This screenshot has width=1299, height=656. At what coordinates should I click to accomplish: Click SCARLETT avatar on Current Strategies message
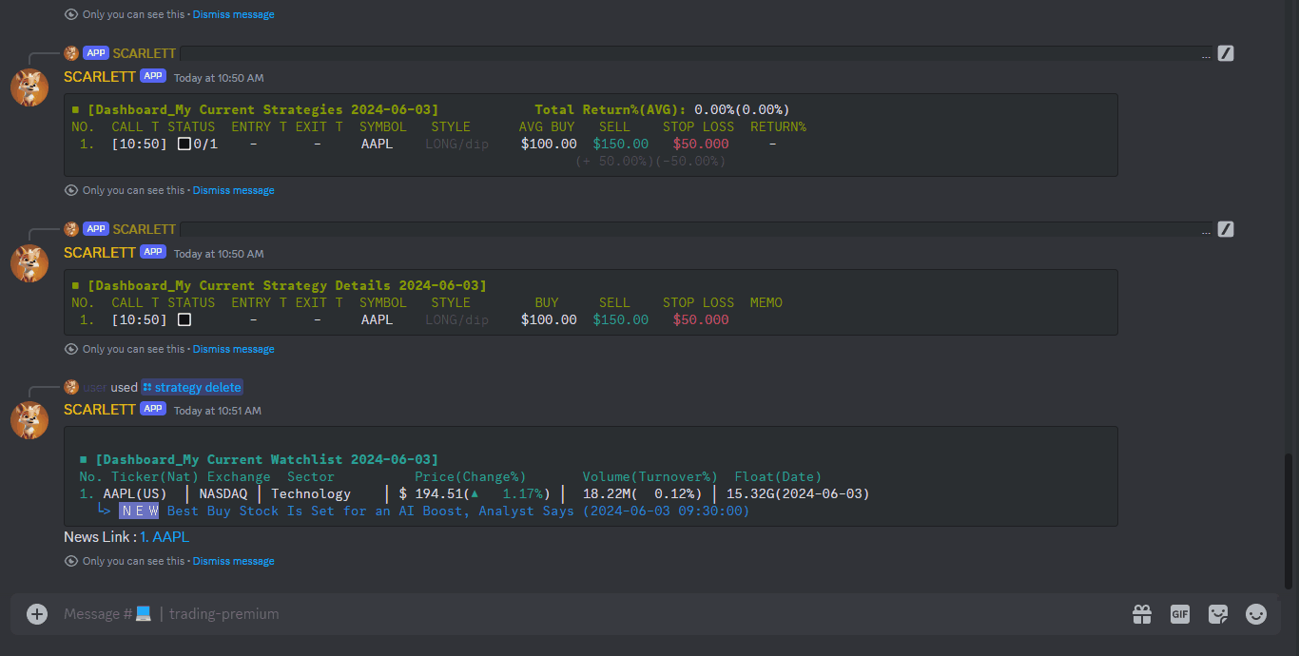[29, 87]
